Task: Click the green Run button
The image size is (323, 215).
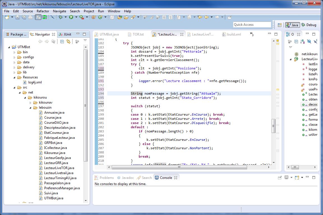Action: pos(71,17)
